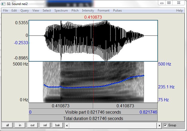
Task: Click the Praat icon in the title bar
Action: coord(3,4)
